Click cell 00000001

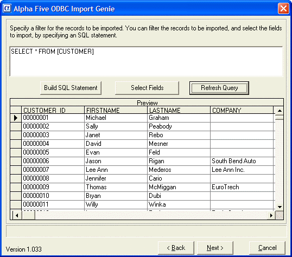tap(53, 118)
